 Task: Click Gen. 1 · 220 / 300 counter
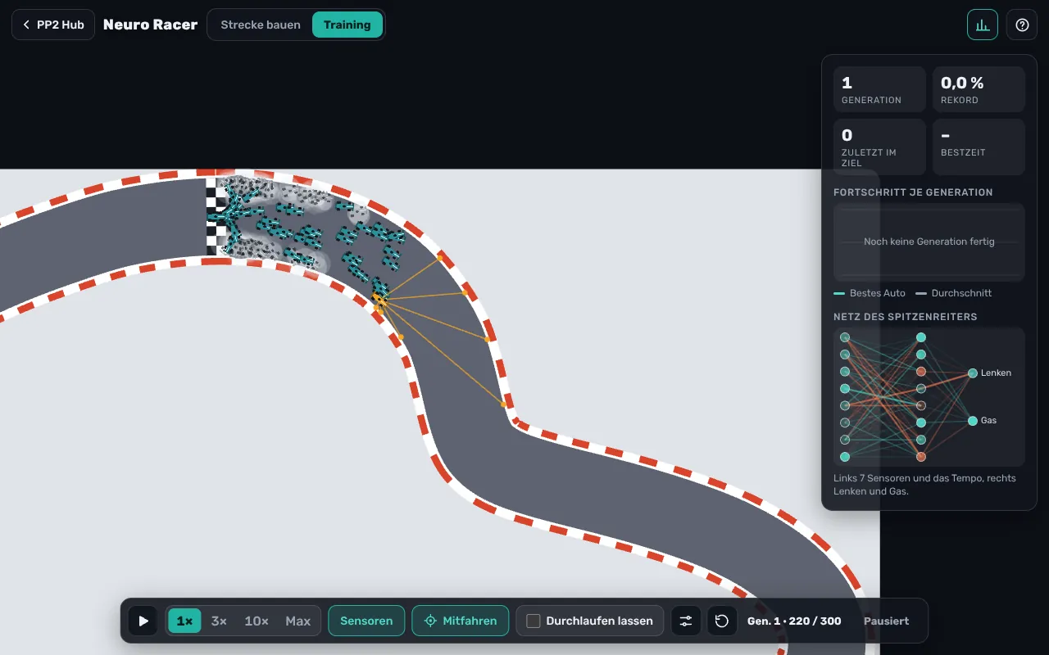point(794,621)
